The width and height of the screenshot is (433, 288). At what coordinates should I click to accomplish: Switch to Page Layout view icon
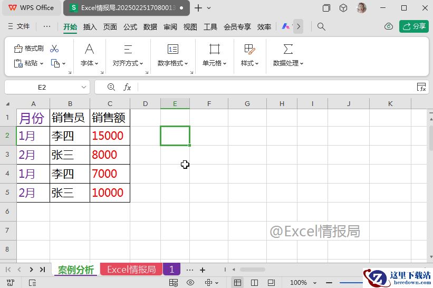[x=271, y=283]
